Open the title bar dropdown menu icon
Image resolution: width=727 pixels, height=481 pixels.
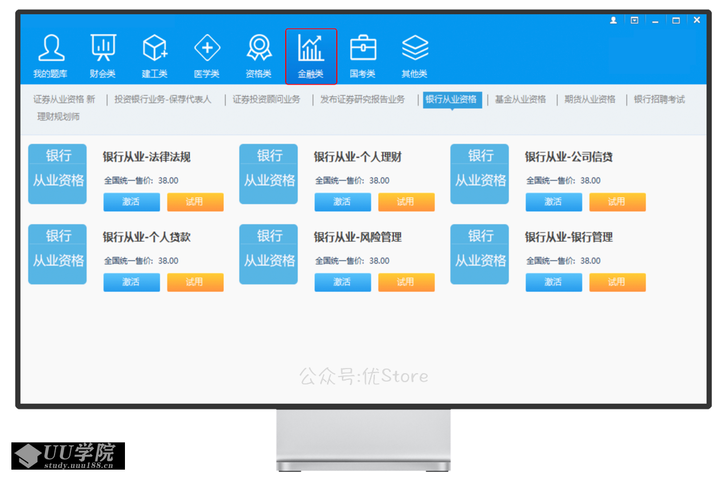[x=634, y=20]
